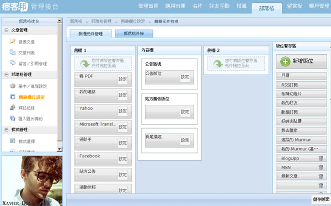Open the Xavier Dolan advertisement image

[32, 181]
